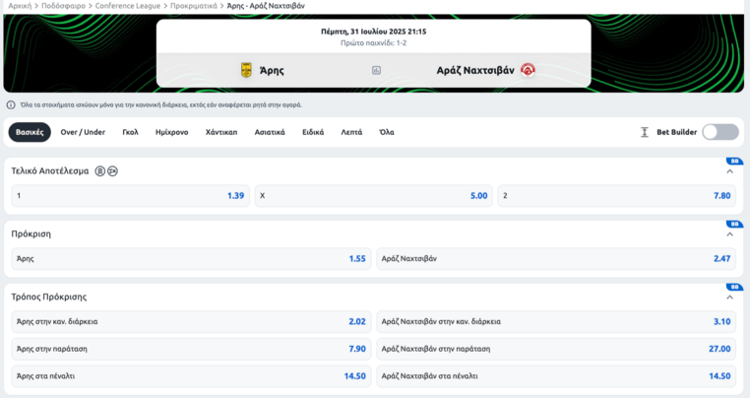
Task: Open the Ημίχρονο tab
Action: point(171,132)
